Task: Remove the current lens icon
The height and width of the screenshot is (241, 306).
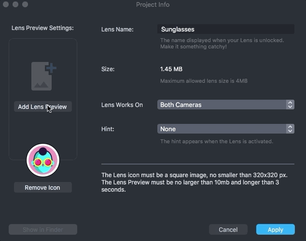Action: pos(42,187)
